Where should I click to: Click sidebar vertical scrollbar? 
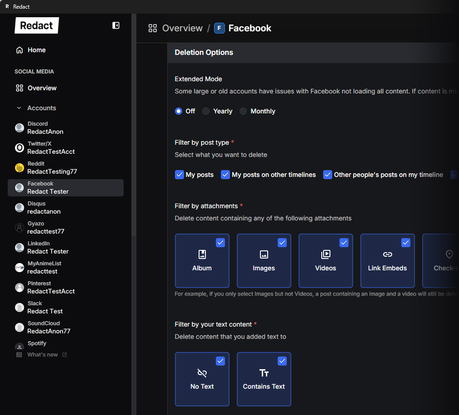(x=134, y=126)
